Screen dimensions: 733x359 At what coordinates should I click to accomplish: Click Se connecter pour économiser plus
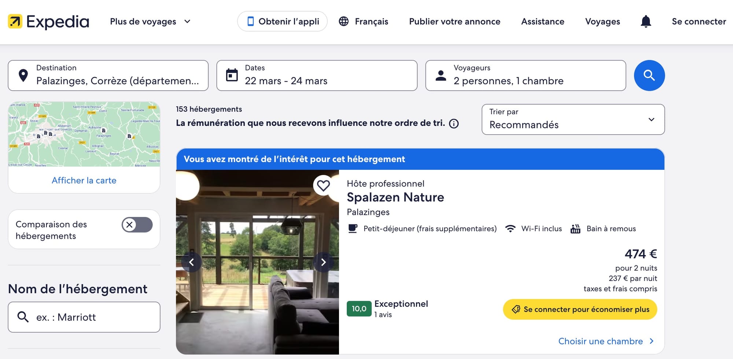tap(580, 309)
